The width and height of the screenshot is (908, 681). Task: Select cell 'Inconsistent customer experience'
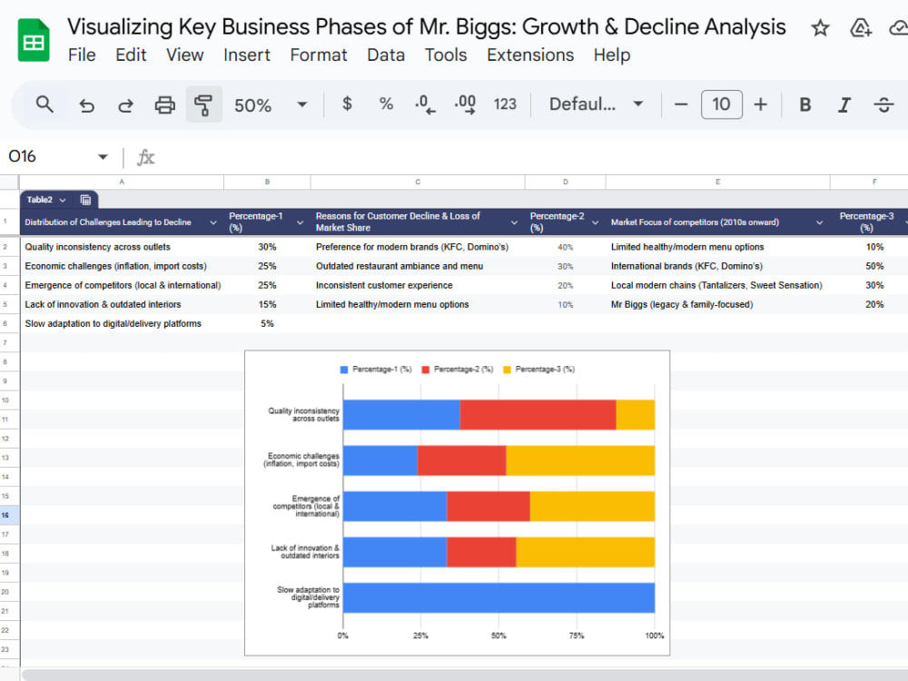pyautogui.click(x=418, y=285)
